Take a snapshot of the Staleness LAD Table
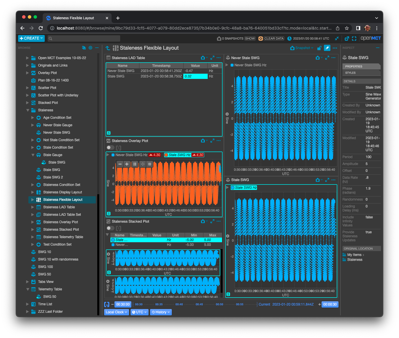This screenshot has width=399, height=338. click(203, 57)
